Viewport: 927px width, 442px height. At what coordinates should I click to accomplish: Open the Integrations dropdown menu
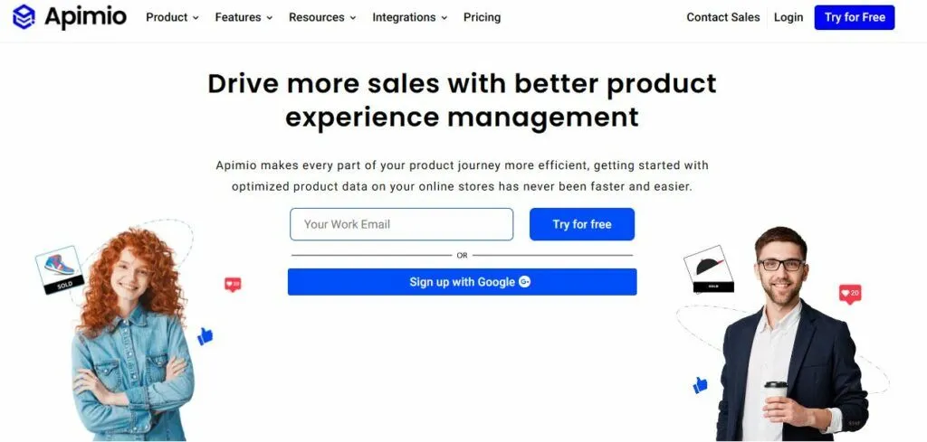(x=409, y=17)
